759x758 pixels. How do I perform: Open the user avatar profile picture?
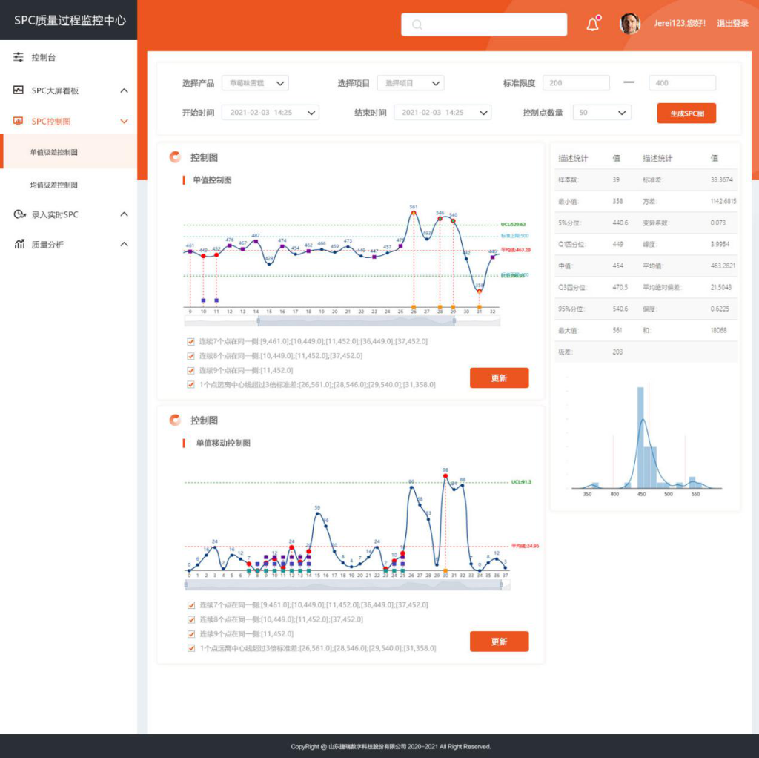629,24
